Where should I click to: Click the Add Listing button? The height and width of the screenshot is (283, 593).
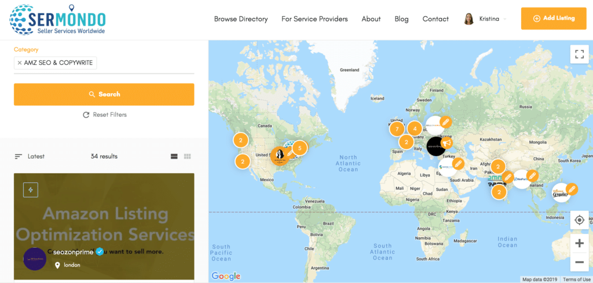tap(554, 18)
